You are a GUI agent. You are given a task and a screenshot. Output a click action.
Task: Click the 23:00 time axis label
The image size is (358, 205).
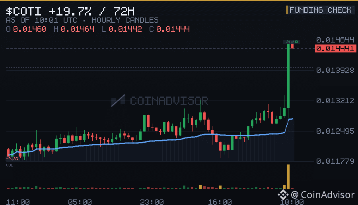(152, 202)
